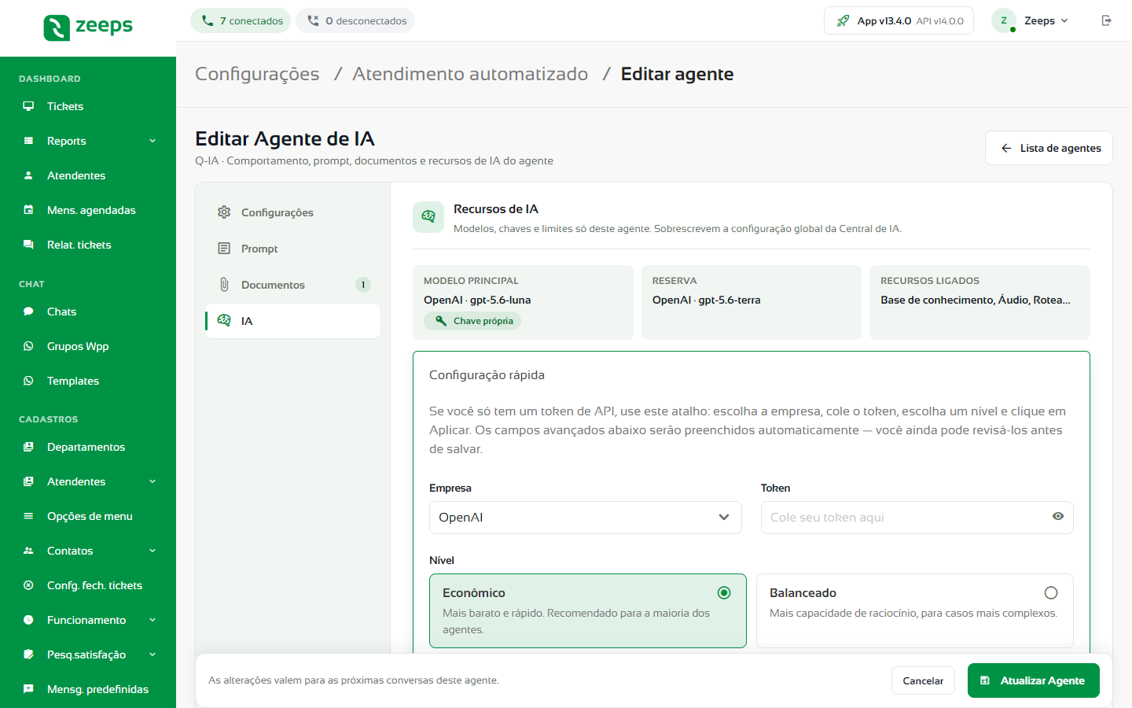1132x708 pixels.
Task: Click the Recursos de IA brain icon
Action: [x=428, y=217]
